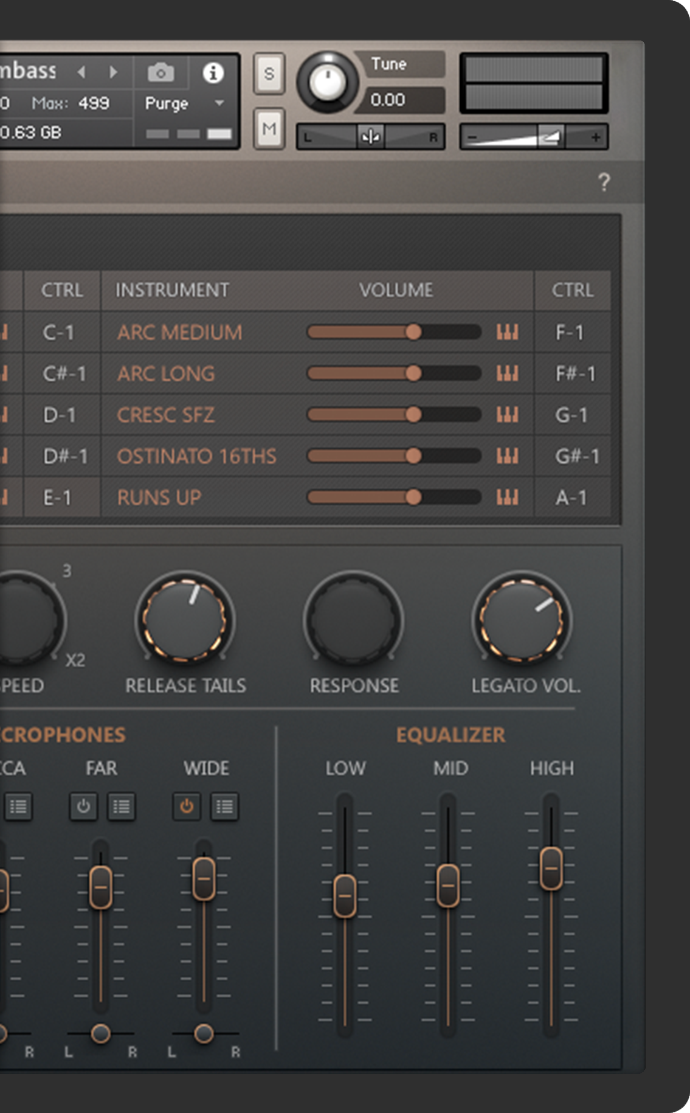
Task: Toggle the WIDE microphone power button
Action: 187,806
